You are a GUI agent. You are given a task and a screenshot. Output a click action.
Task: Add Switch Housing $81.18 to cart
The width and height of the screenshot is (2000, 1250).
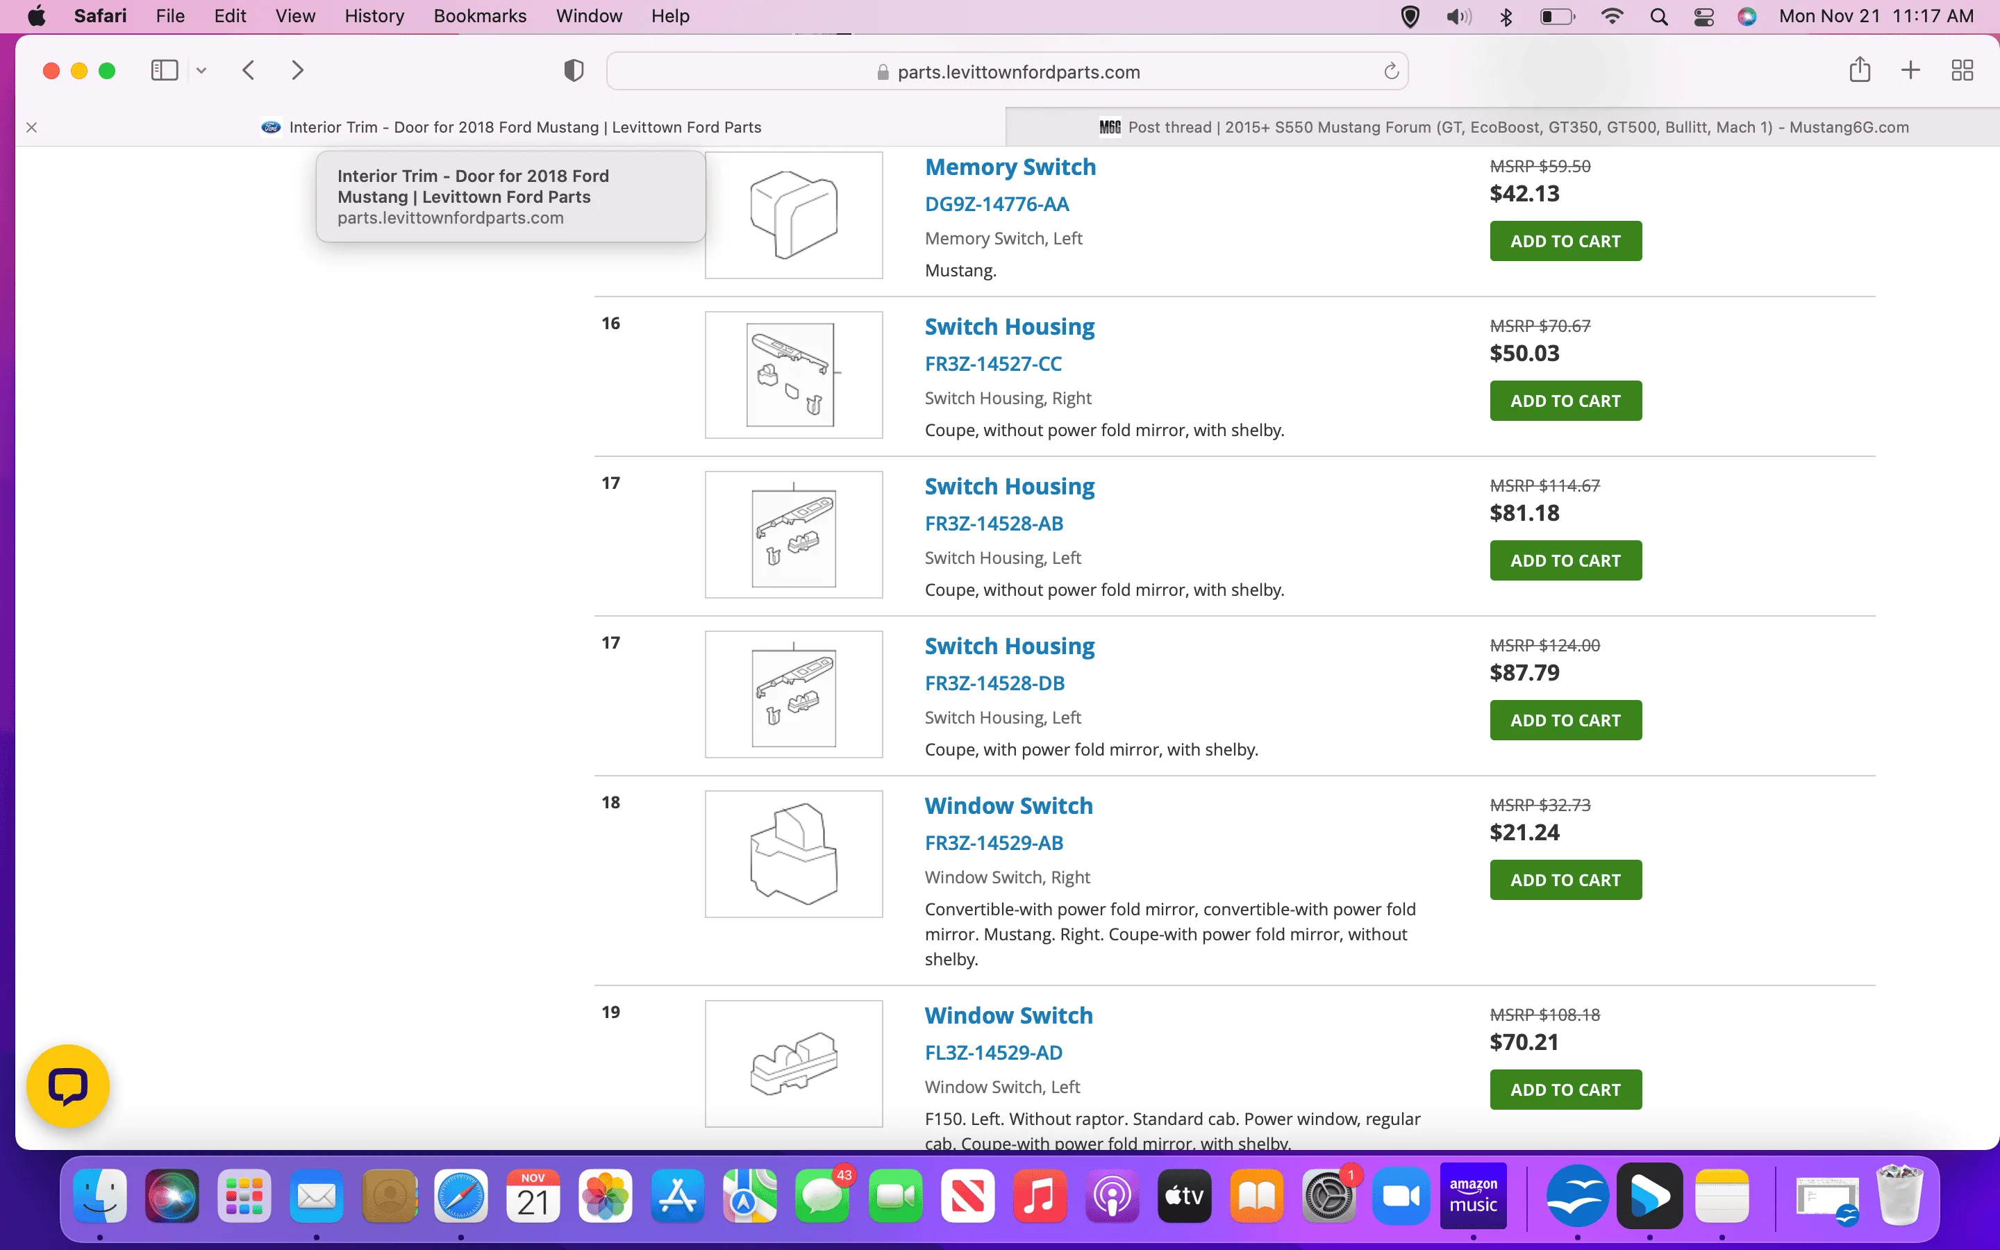click(1565, 560)
